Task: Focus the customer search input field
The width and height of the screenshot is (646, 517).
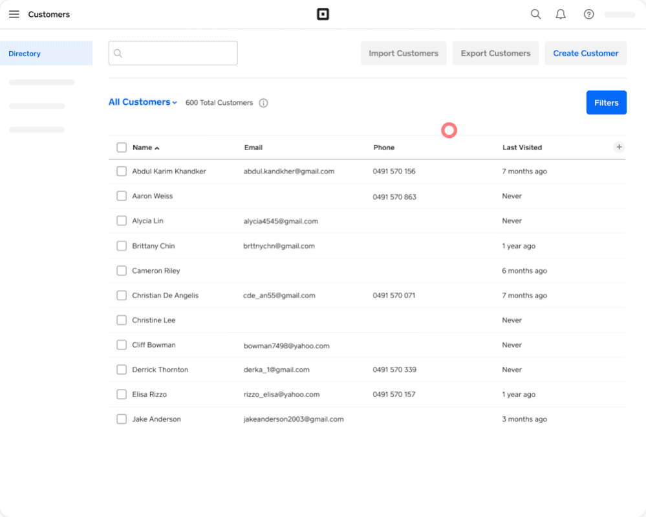Action: coord(179,54)
